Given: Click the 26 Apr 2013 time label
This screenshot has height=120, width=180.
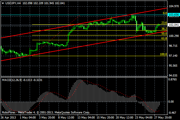Looking at the screenshot, I should point(8,118).
